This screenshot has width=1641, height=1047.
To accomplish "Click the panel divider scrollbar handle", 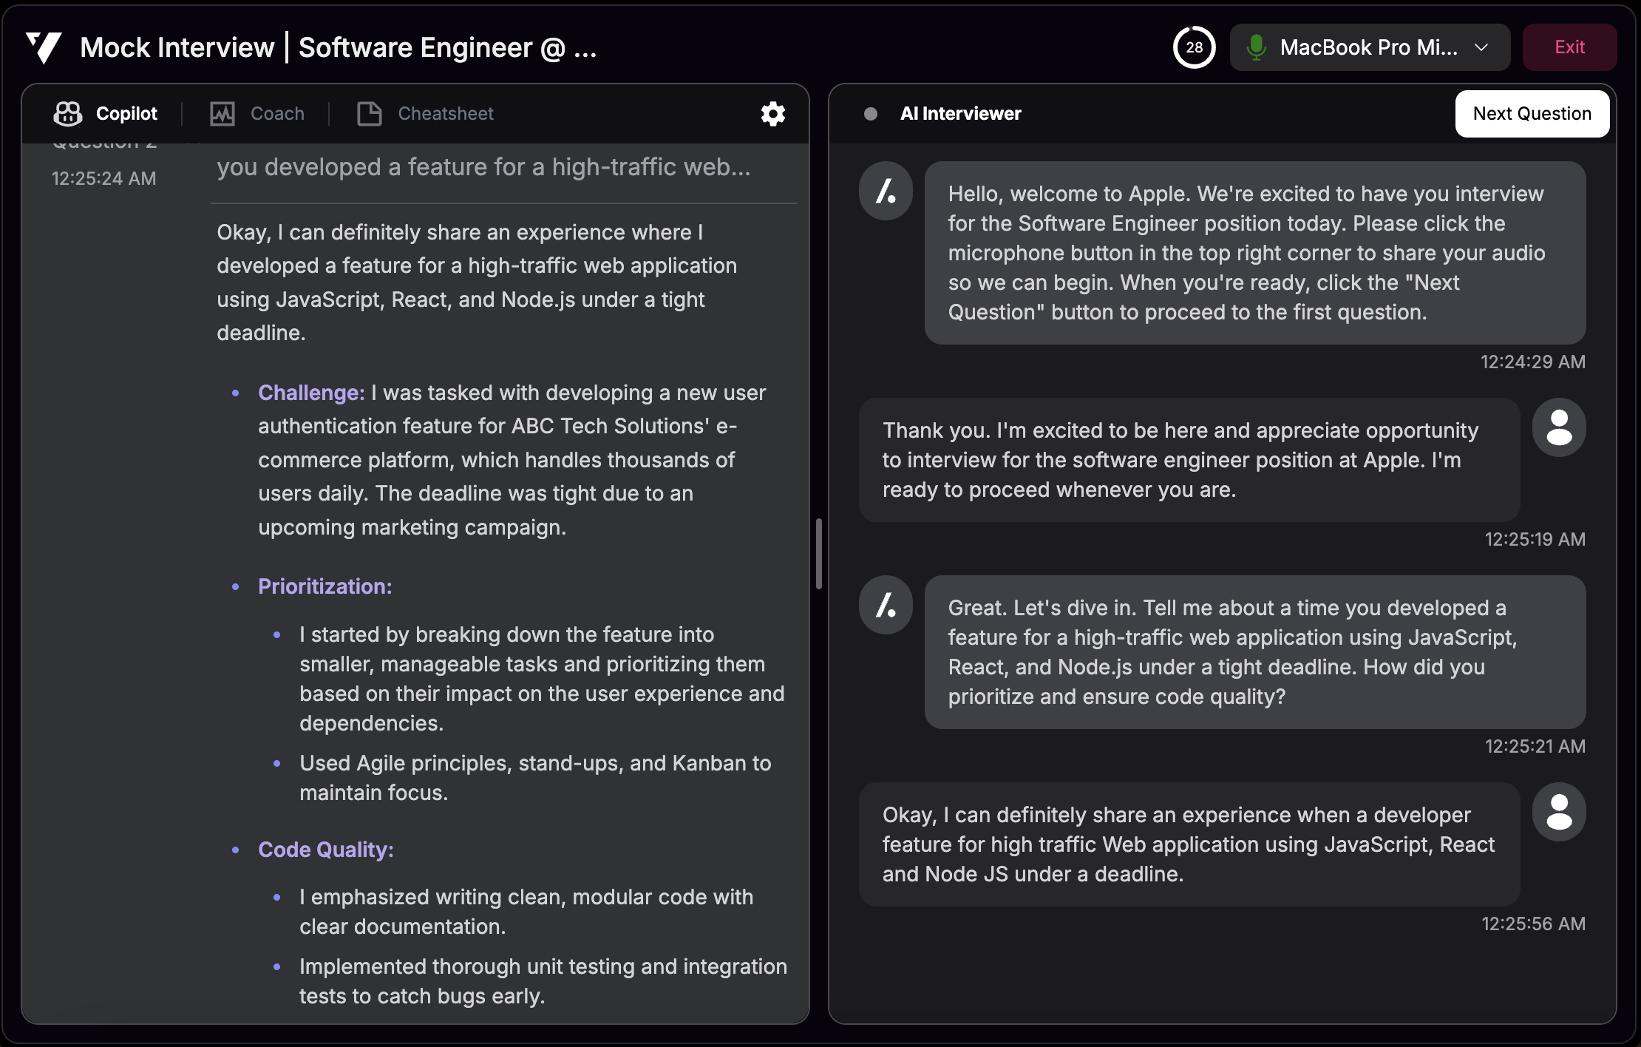I will 819,554.
